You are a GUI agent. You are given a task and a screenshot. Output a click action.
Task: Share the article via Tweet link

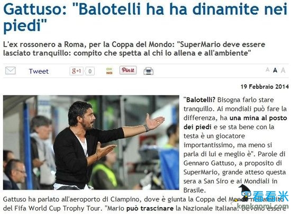point(39,71)
